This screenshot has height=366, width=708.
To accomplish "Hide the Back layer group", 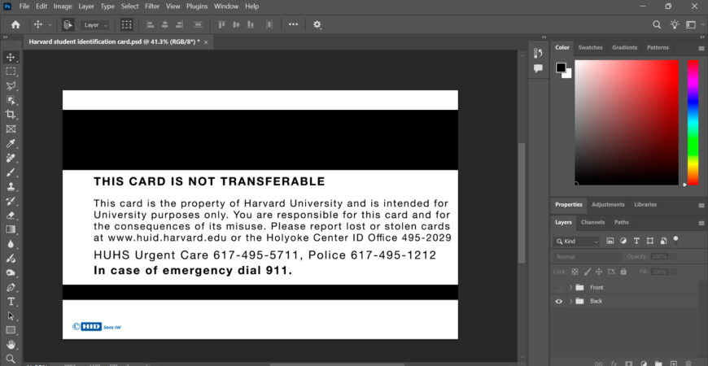I will click(558, 301).
